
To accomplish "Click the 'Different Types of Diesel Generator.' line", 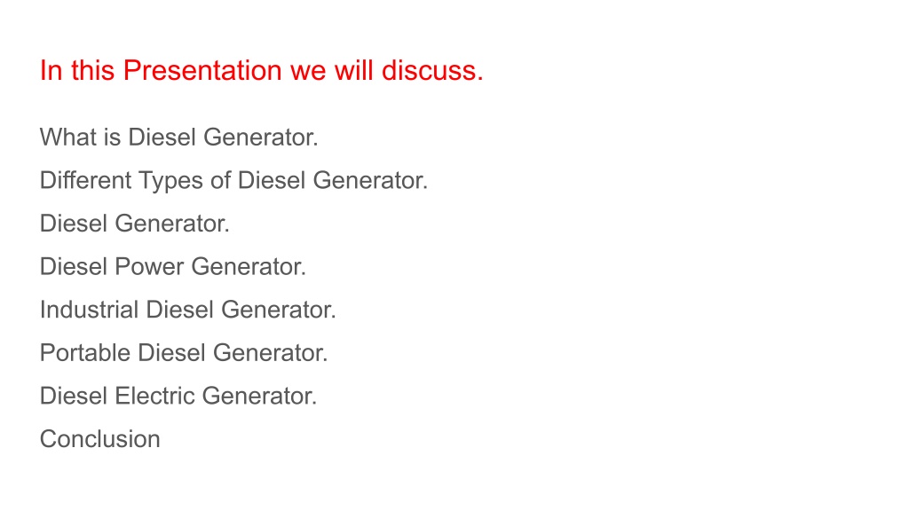I will point(233,181).
